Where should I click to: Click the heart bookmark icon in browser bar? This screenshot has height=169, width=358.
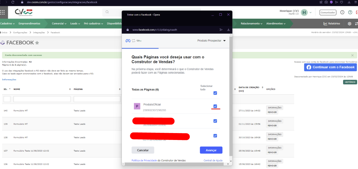pyautogui.click(x=342, y=2)
